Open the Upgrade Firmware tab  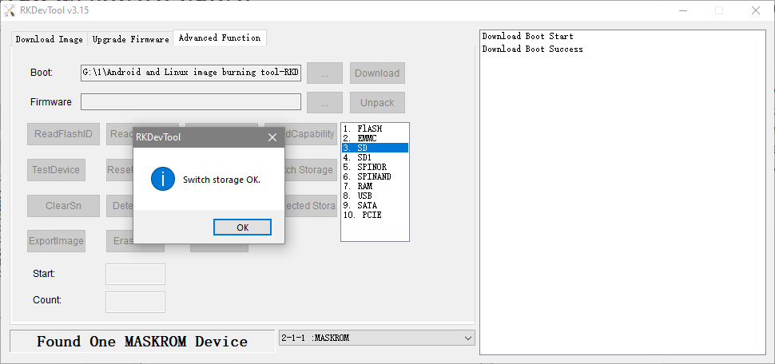(x=130, y=39)
